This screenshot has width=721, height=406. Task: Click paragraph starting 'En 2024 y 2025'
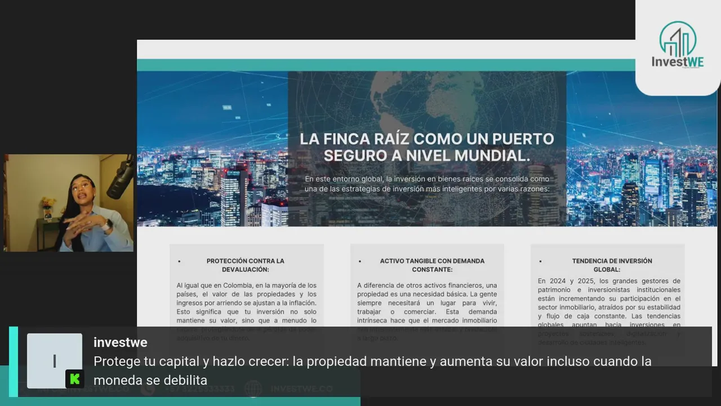click(609, 311)
